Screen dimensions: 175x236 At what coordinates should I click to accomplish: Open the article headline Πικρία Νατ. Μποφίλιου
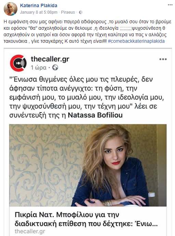click(86, 219)
